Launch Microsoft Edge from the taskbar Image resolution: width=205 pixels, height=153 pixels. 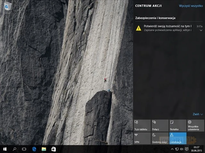[x=34, y=149]
